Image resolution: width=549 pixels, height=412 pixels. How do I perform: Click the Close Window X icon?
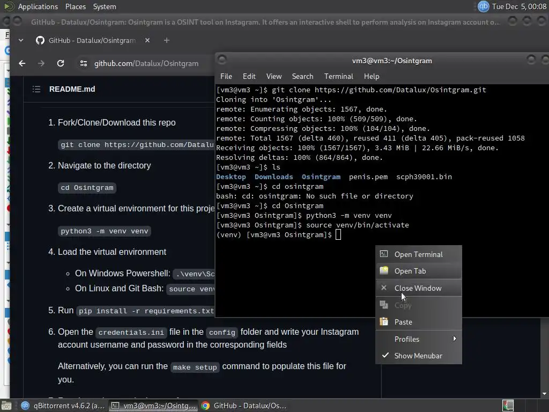(x=384, y=288)
